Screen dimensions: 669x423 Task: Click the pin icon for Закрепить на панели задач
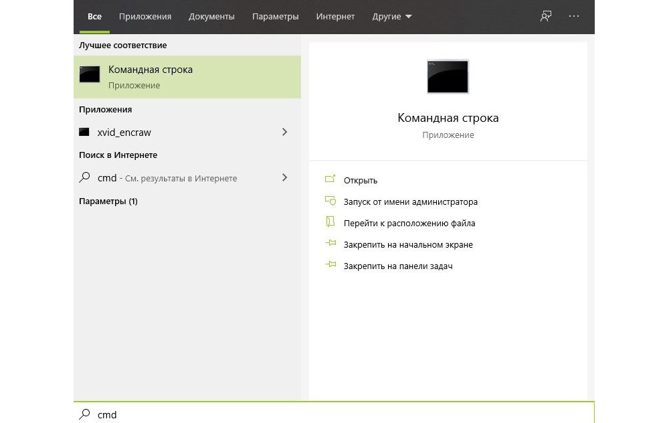coord(330,266)
